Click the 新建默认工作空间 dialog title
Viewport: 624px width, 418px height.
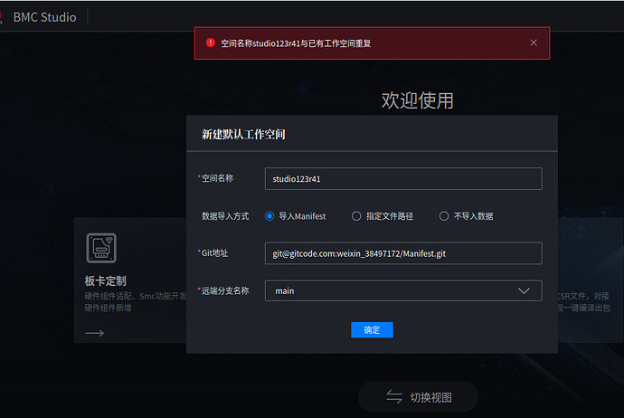(250, 135)
